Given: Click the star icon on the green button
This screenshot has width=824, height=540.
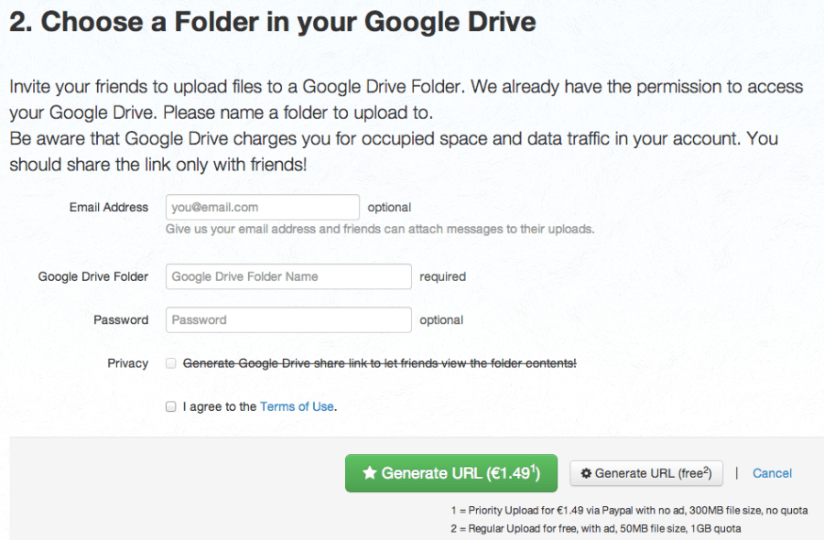Looking at the screenshot, I should pos(370,473).
